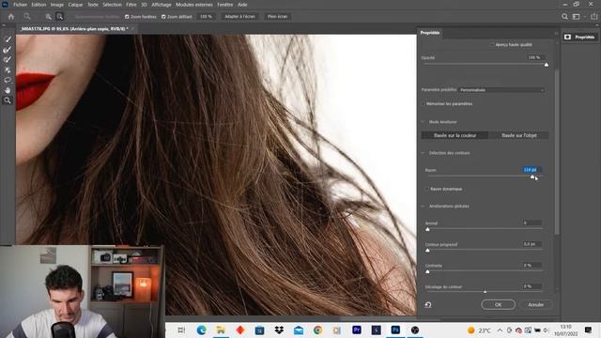This screenshot has width=601, height=338.
Task: Open Task View on the taskbar
Action: coord(181,330)
